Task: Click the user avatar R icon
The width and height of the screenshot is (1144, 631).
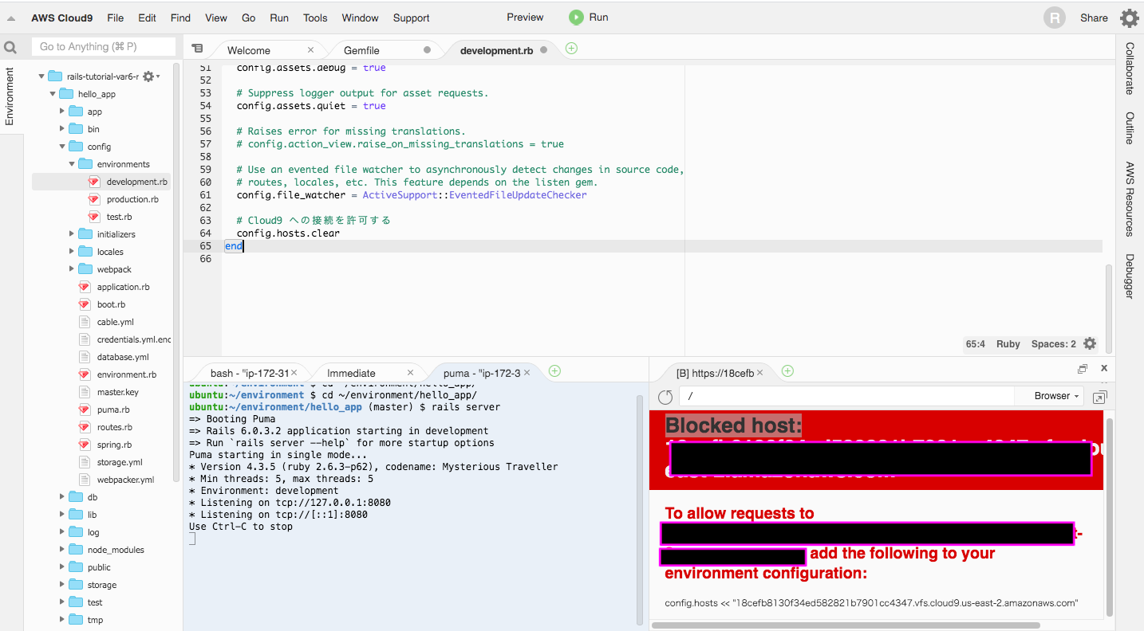Action: 1055,18
